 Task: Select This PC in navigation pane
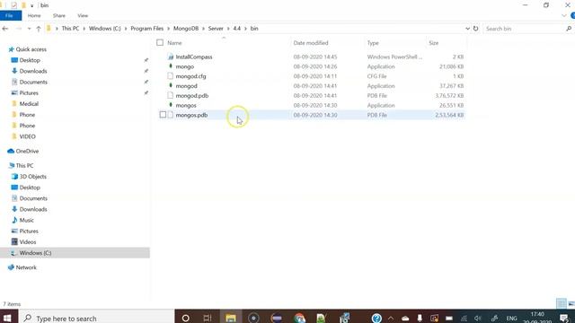tap(24, 165)
